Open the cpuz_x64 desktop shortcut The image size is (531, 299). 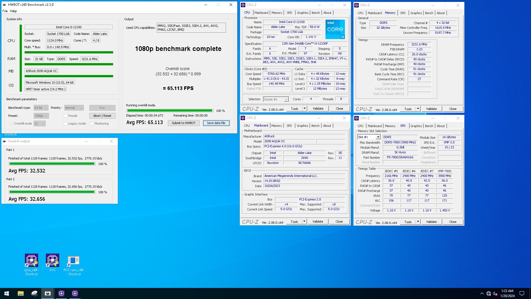click(x=32, y=264)
